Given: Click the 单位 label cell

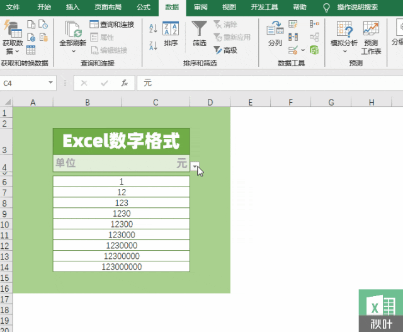Looking at the screenshot, I should tap(88, 163).
